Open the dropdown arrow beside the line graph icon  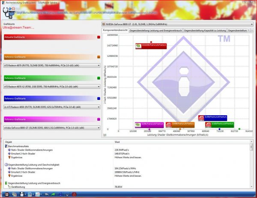41,195
